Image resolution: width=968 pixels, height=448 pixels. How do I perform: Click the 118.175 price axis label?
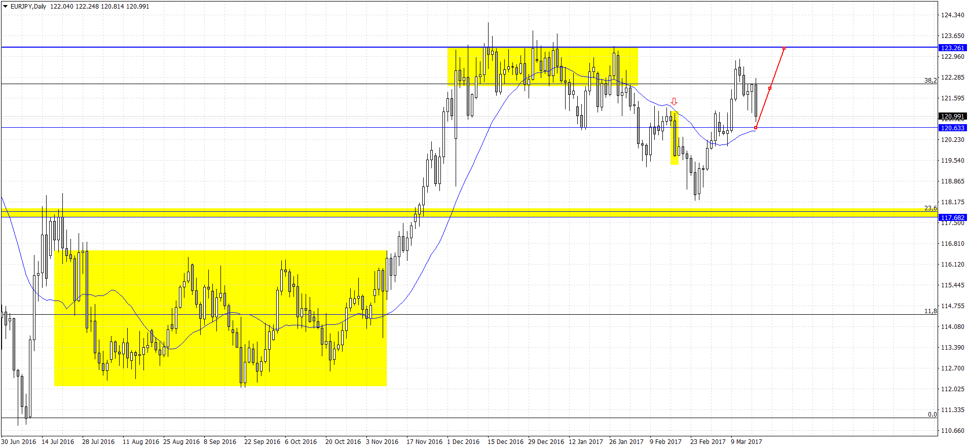953,202
